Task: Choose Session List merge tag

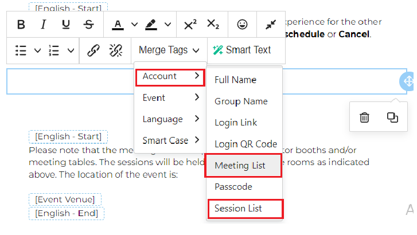Action: click(239, 209)
